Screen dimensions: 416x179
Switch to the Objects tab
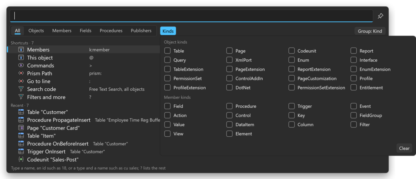pyautogui.click(x=36, y=31)
